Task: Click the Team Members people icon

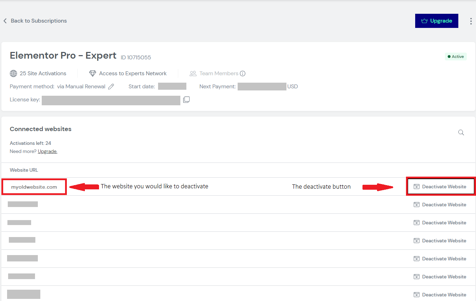Action: point(193,73)
